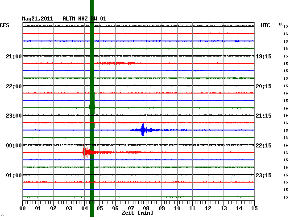The image size is (290, 220).
Task: Click the DC column header
Action: 281,24
